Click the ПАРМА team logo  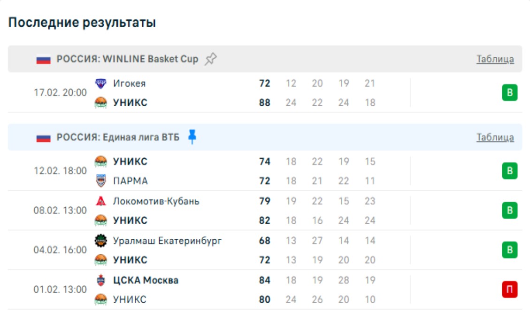pos(101,181)
